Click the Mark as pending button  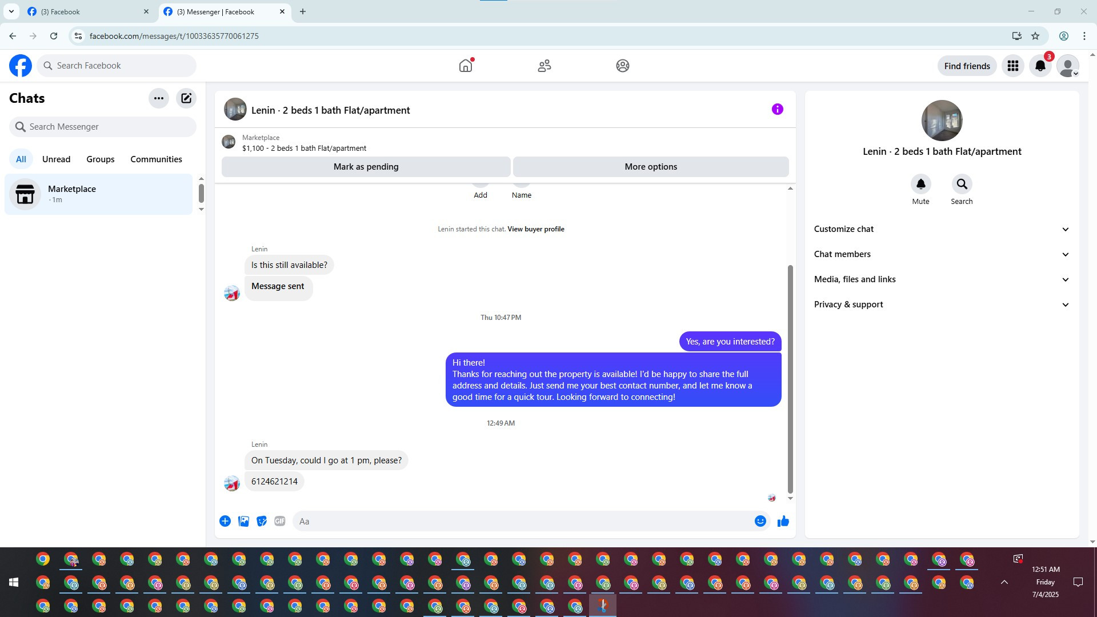coord(366,167)
